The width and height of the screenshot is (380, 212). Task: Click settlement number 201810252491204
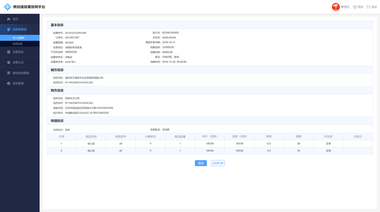click(75, 33)
